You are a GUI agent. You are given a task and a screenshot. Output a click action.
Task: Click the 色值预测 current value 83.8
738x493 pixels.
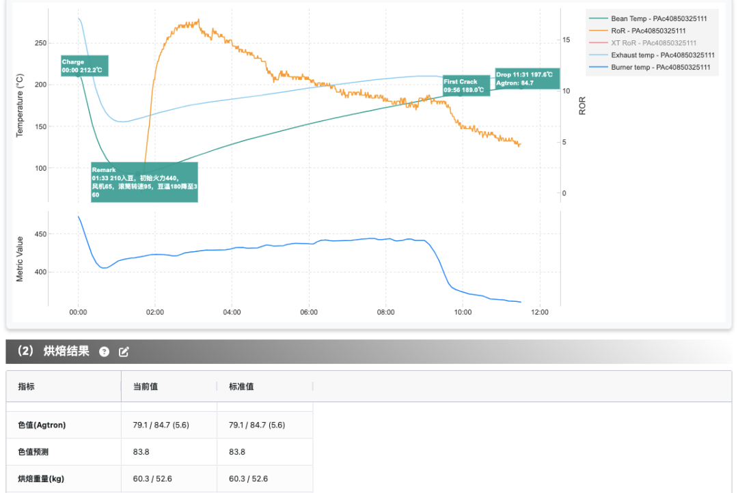point(141,451)
